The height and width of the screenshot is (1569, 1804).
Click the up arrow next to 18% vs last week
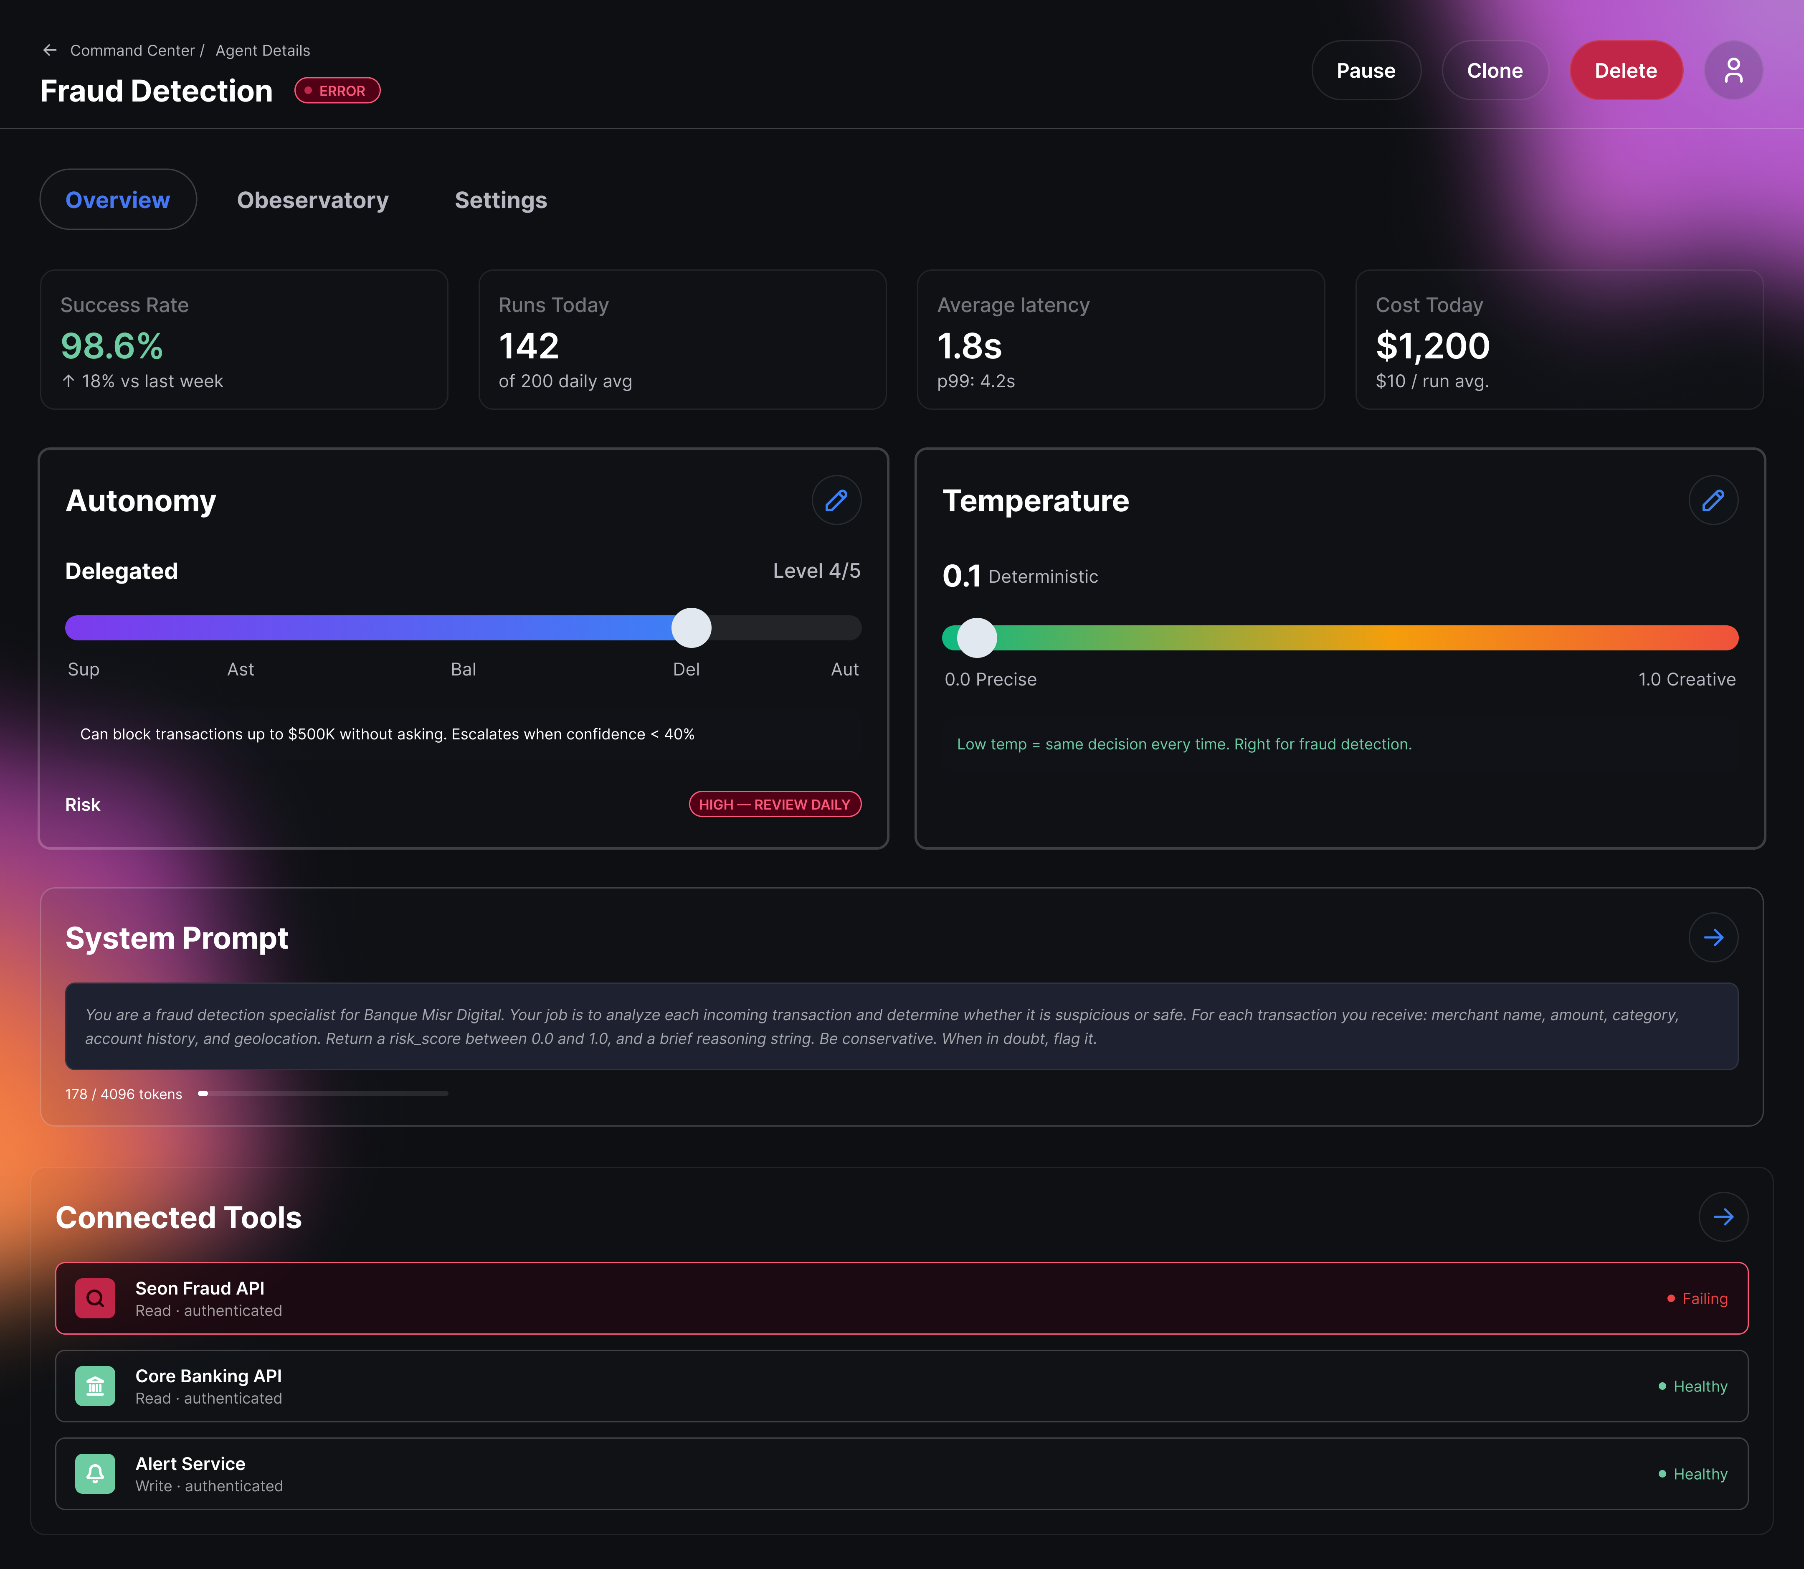point(68,381)
